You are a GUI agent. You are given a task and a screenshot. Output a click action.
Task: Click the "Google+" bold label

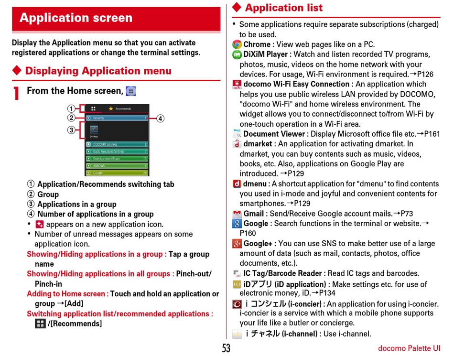(258, 244)
